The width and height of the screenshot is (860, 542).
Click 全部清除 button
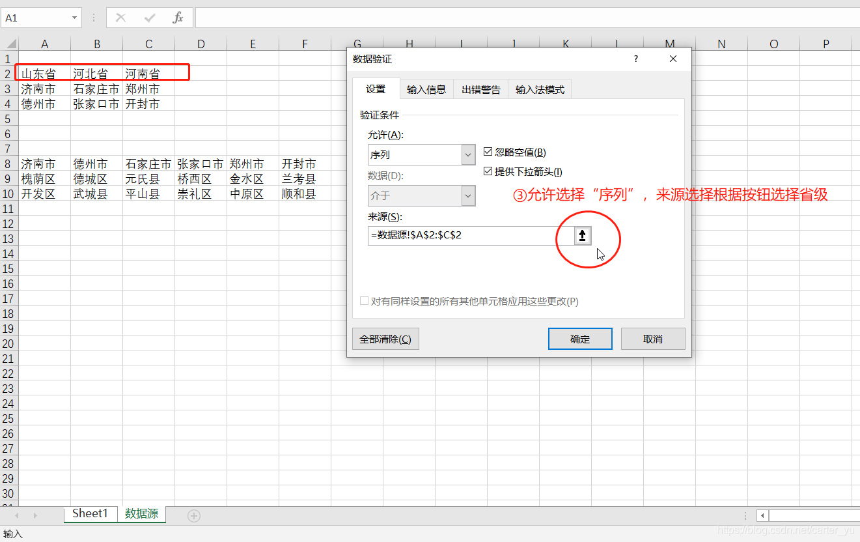(385, 339)
